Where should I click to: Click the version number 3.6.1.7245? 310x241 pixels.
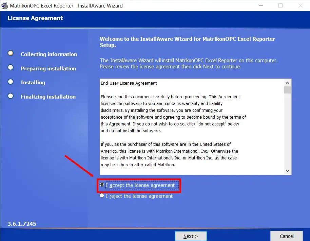(x=22, y=224)
